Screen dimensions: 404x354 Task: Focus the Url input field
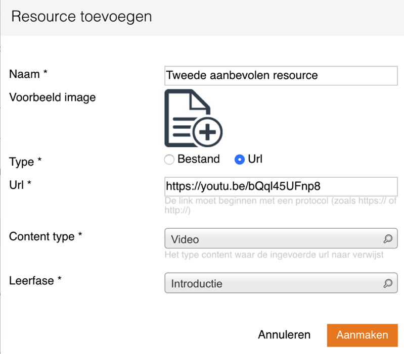[x=281, y=186]
